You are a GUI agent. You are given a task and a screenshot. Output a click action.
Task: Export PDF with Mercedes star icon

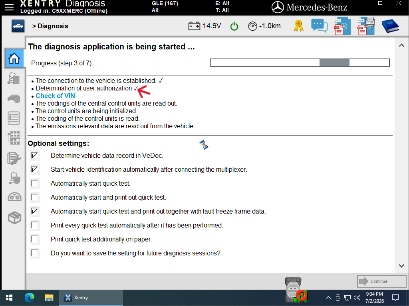342,26
